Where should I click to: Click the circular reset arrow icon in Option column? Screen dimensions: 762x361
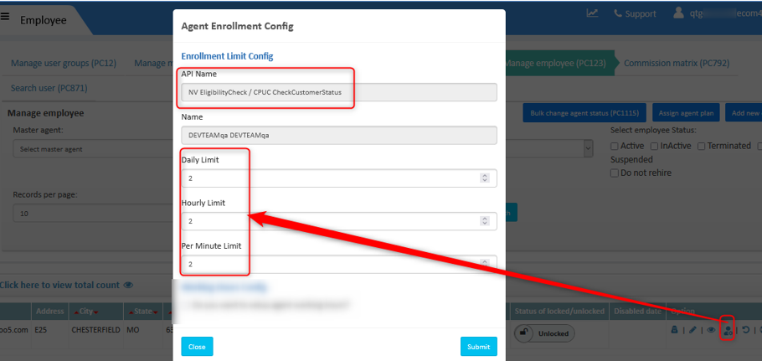coord(745,330)
